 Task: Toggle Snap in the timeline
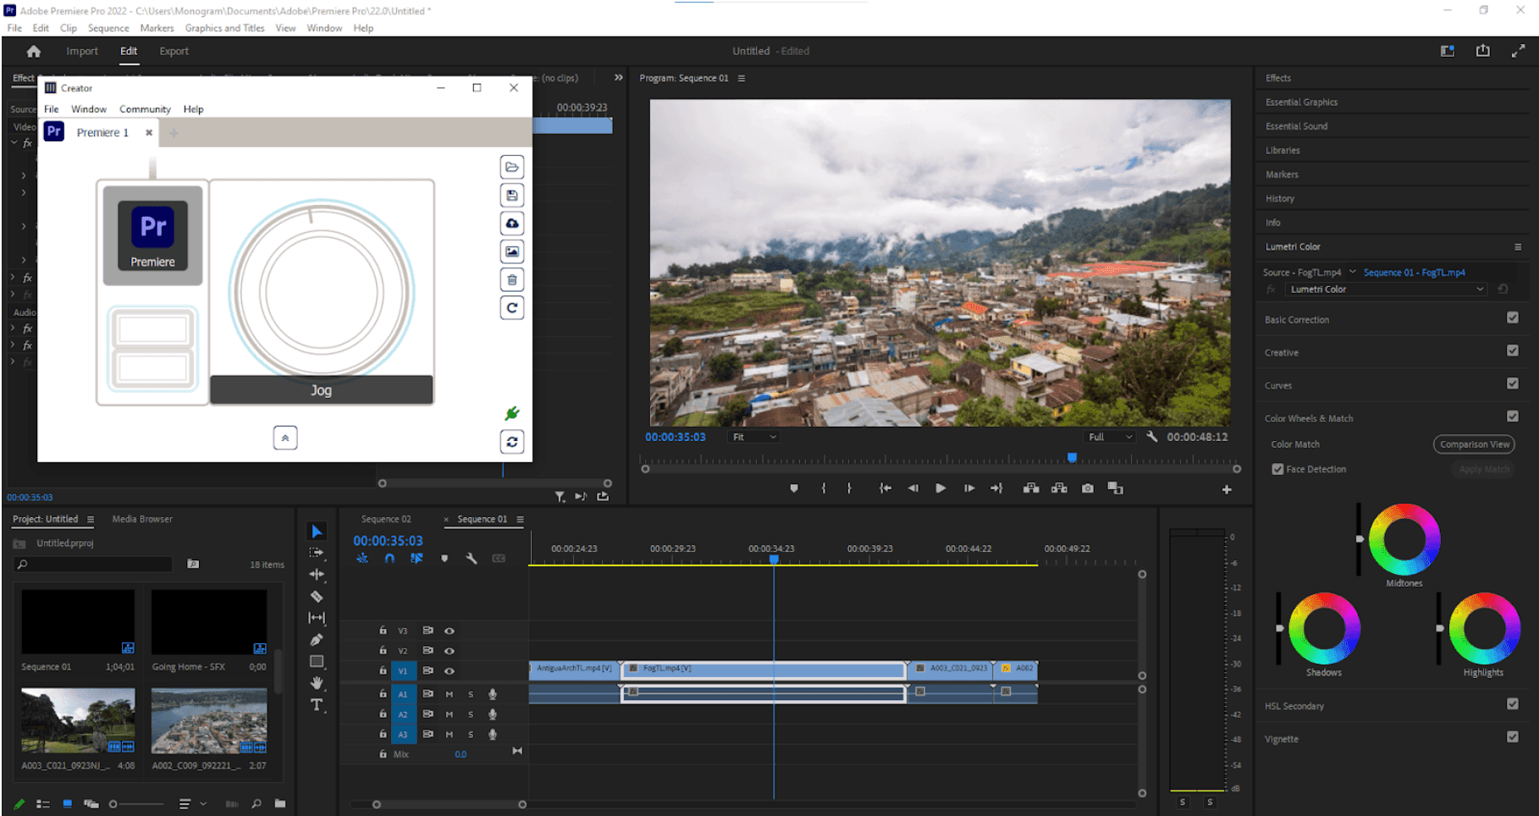389,559
